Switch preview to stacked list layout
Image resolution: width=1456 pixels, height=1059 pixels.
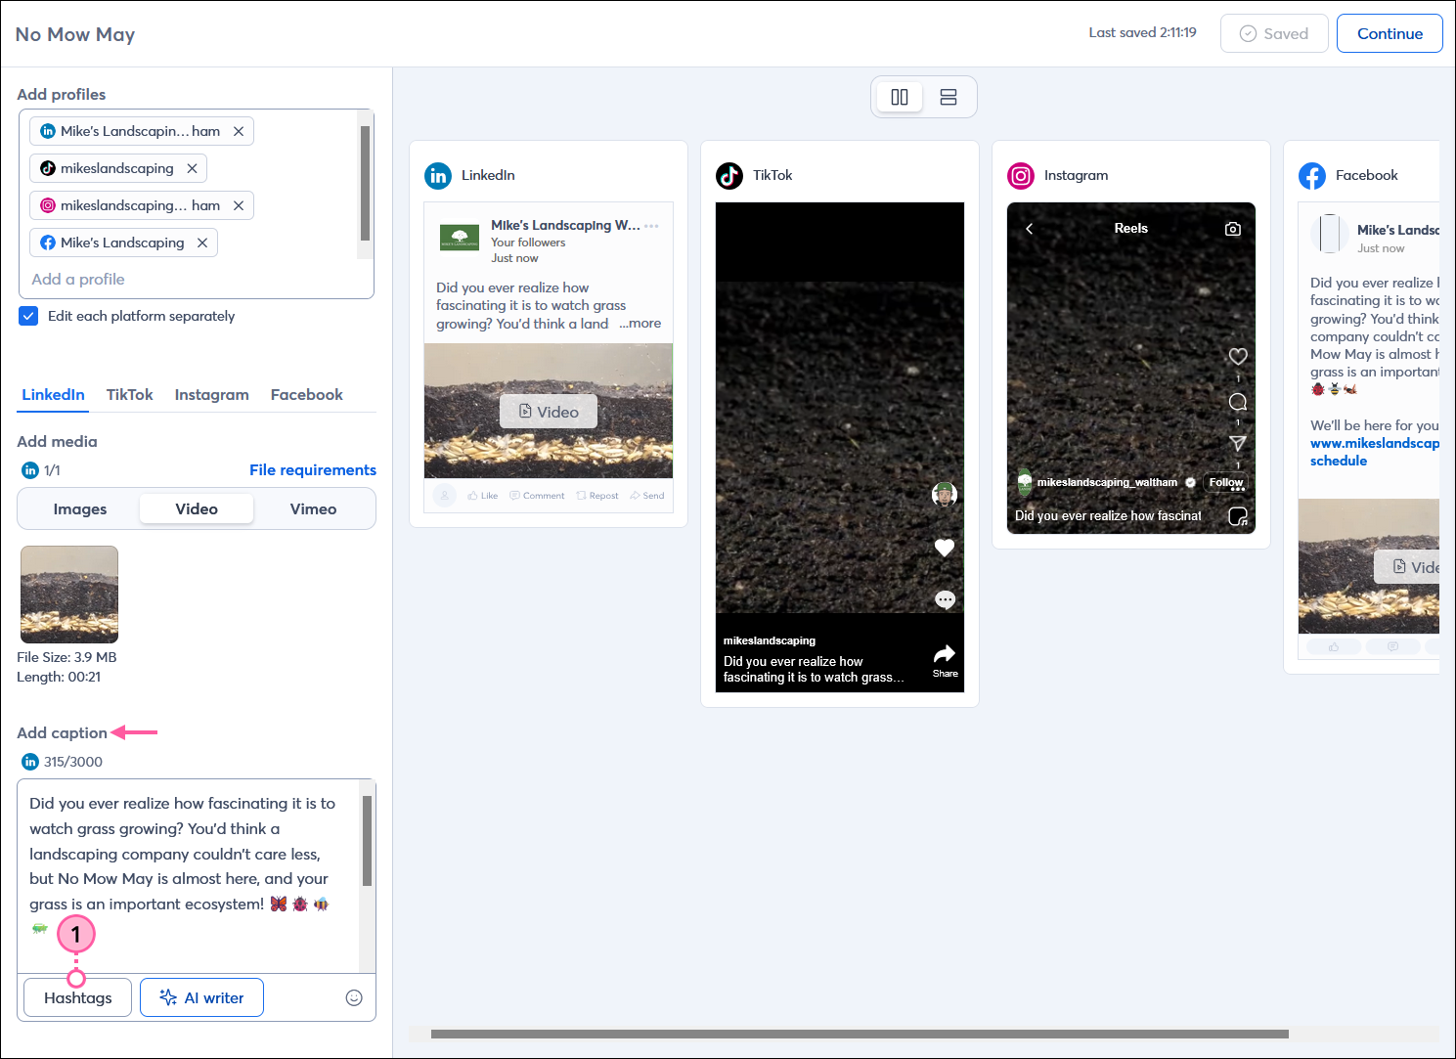pyautogui.click(x=948, y=96)
